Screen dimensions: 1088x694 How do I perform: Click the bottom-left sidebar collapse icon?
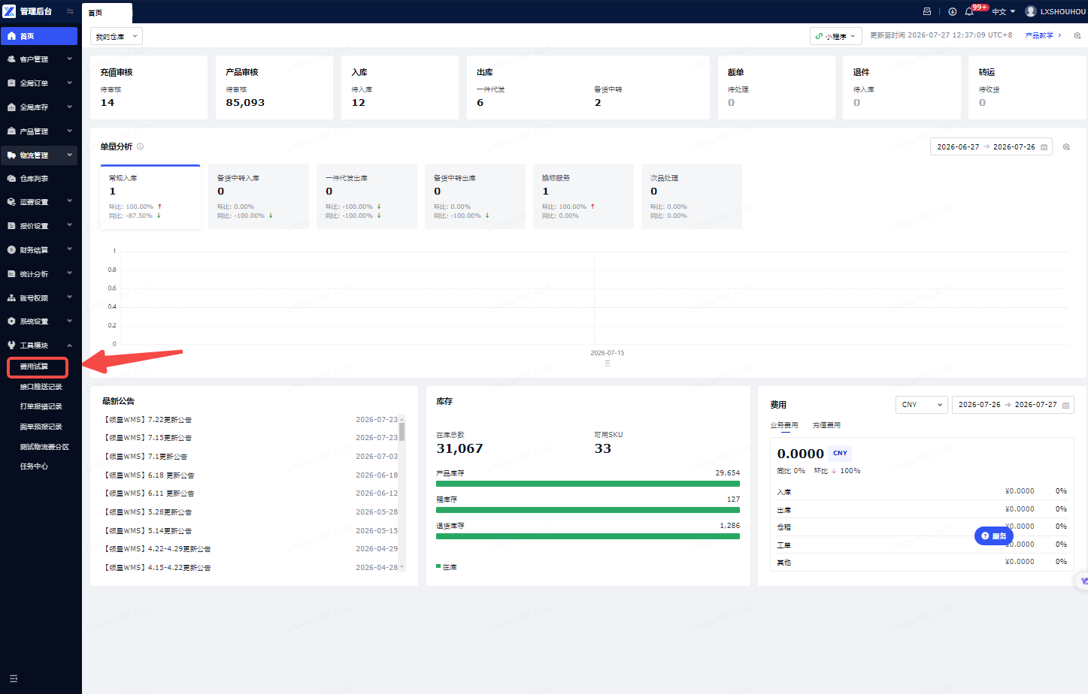(14, 678)
